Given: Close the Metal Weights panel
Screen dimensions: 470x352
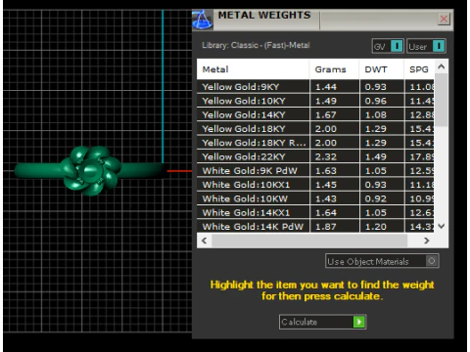Looking at the screenshot, I should pyautogui.click(x=444, y=19).
